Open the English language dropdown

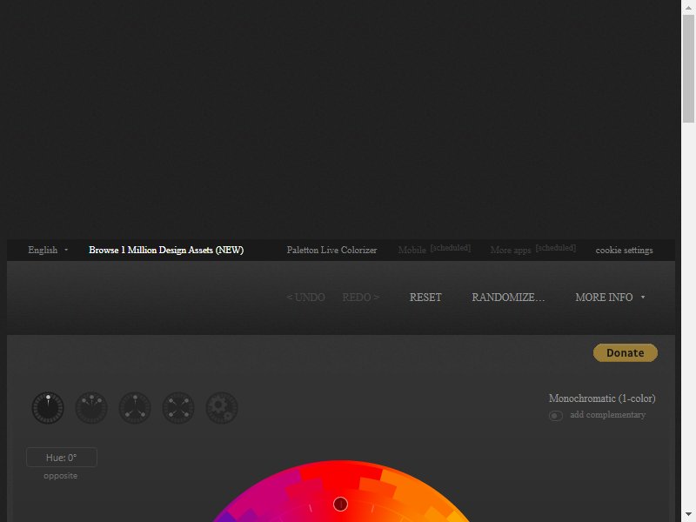pyautogui.click(x=48, y=250)
